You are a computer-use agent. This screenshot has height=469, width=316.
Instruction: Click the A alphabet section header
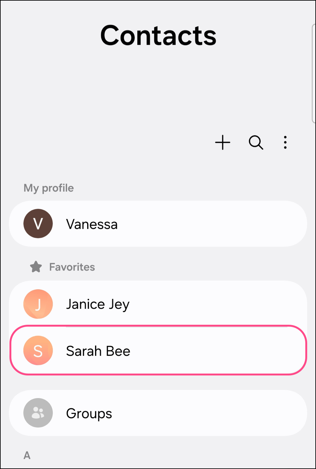[27, 455]
